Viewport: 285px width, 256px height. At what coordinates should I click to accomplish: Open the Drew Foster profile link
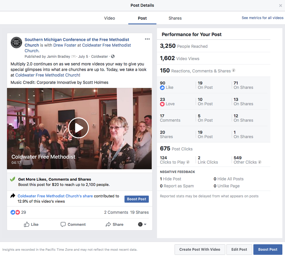coord(66,45)
